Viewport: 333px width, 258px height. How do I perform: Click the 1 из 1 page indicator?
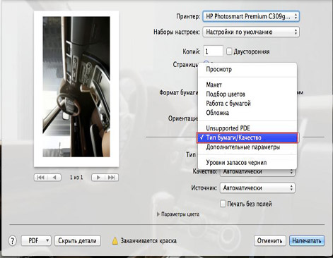[x=76, y=178]
